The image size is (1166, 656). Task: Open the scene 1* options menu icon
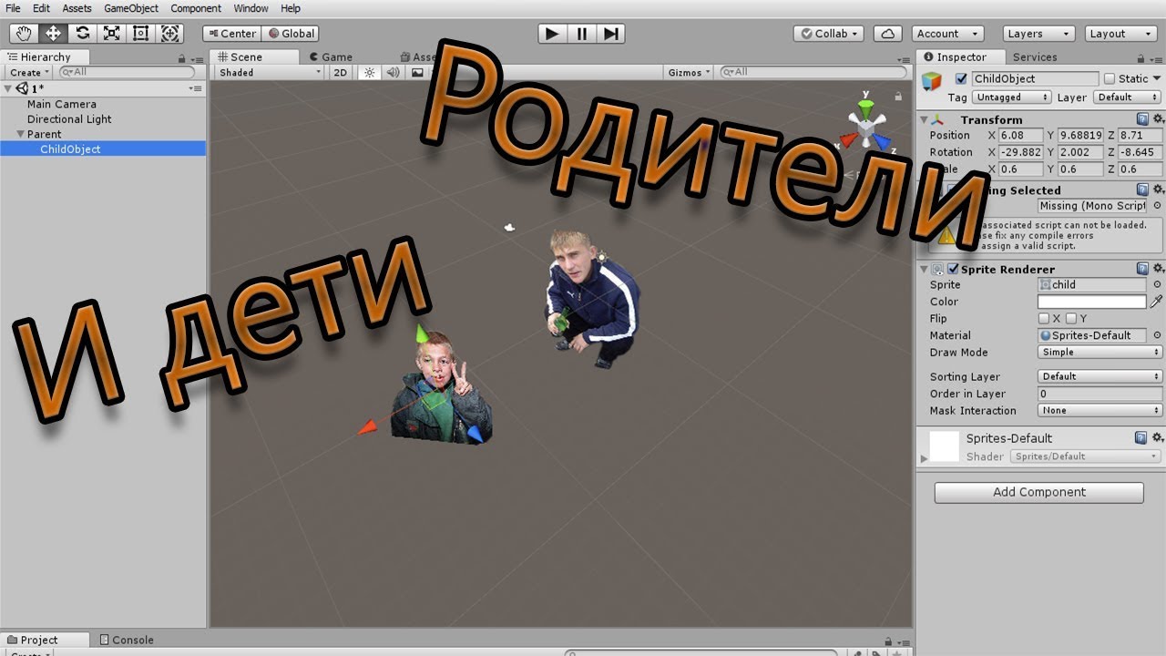[196, 88]
